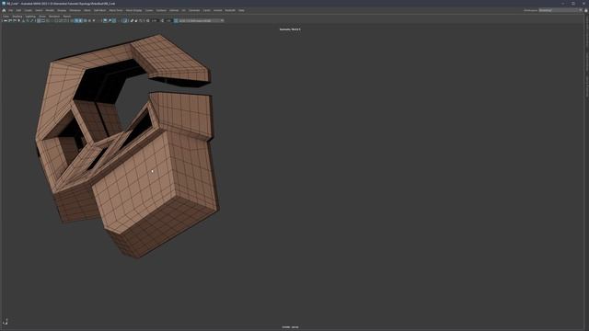
Task: Open the File menu
Action: click(11, 10)
